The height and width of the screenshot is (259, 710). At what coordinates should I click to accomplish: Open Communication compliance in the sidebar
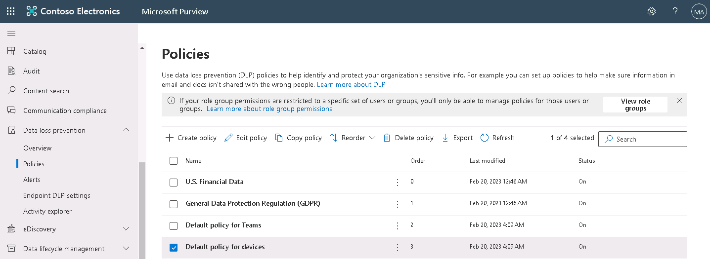click(x=65, y=111)
